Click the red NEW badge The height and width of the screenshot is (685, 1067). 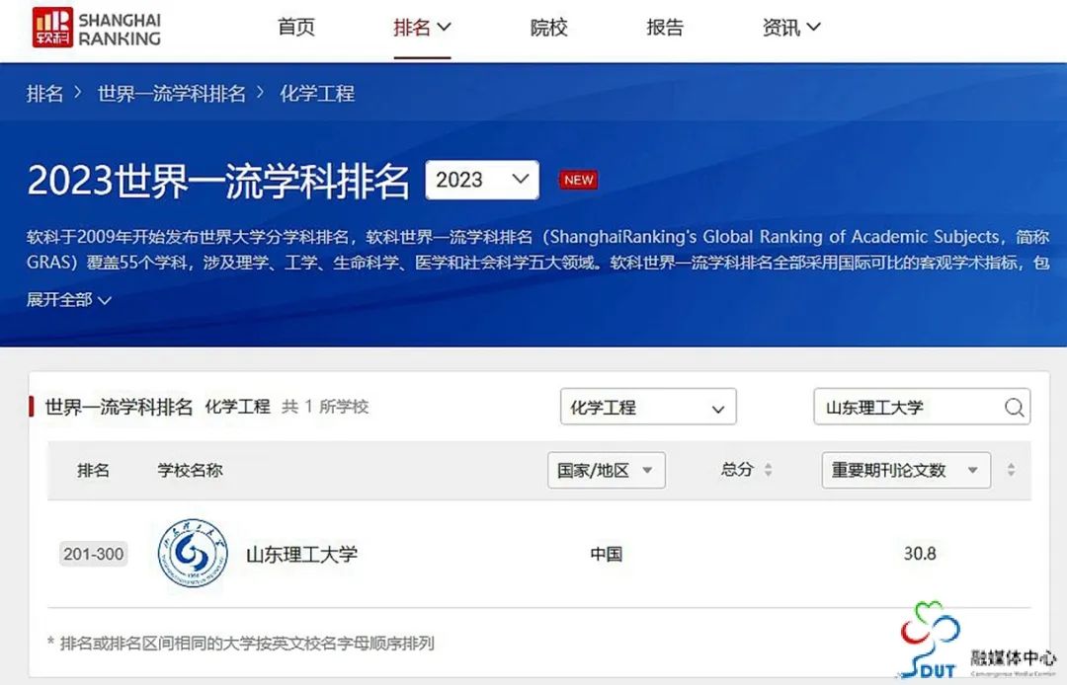pyautogui.click(x=578, y=180)
